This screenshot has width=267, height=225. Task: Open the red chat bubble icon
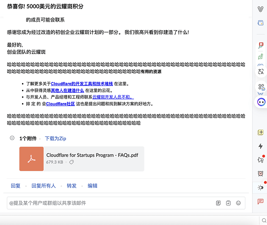point(261,202)
